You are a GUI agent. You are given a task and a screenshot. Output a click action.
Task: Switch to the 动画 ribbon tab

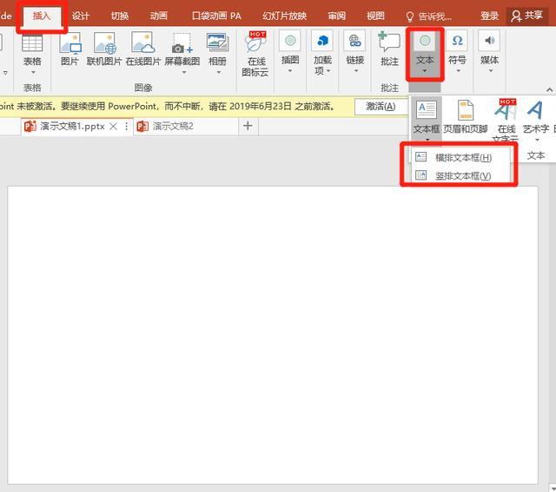(x=158, y=16)
